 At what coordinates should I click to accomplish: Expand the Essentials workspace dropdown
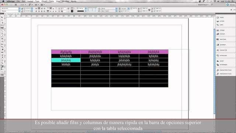coord(203,5)
